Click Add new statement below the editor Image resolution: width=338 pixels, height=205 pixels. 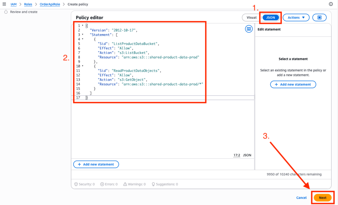tap(96, 165)
